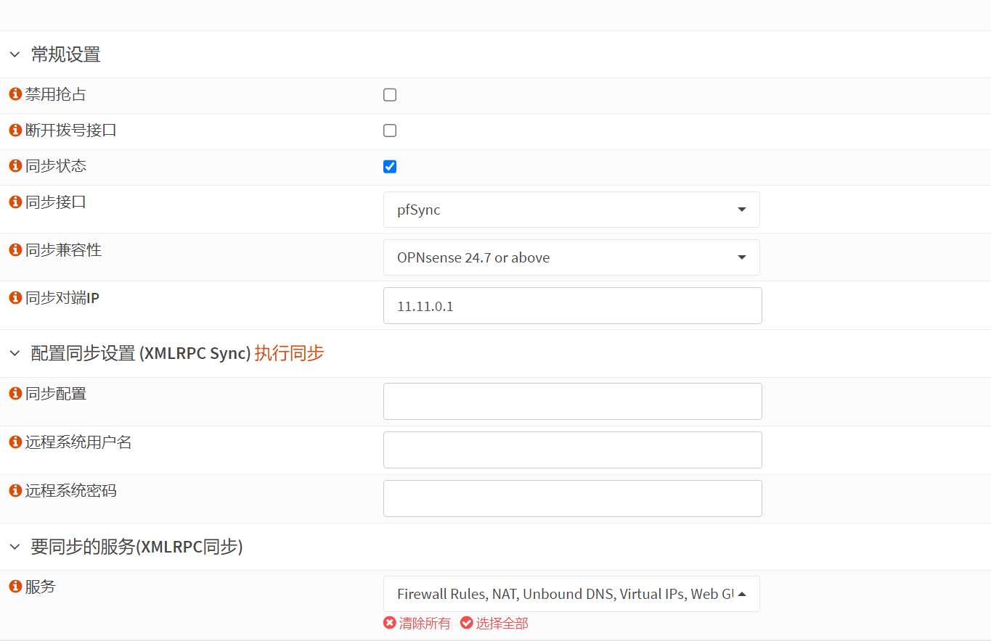Open the 同步接口 pfSync dropdown

[x=571, y=210]
